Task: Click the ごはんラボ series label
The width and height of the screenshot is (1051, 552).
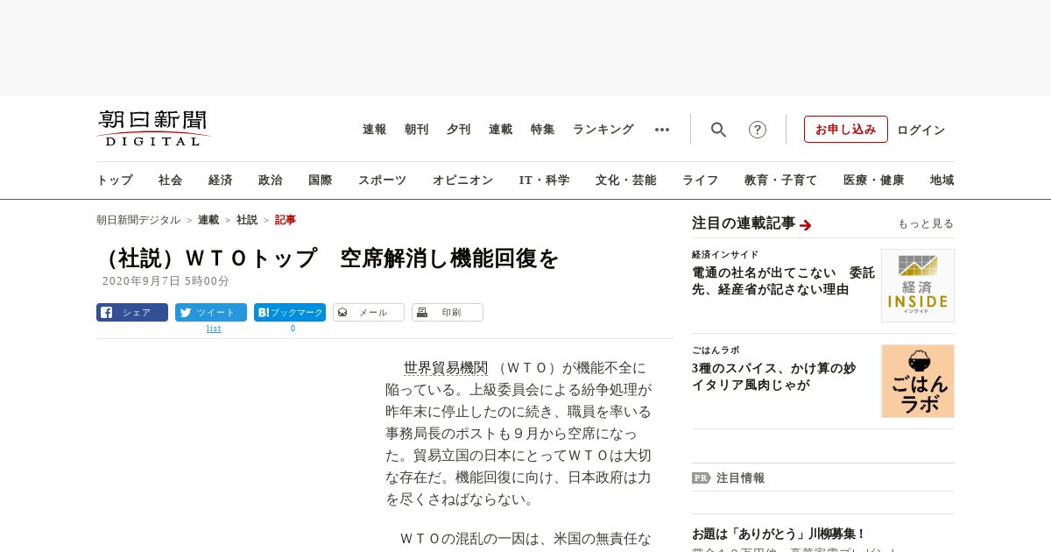Action: pyautogui.click(x=716, y=350)
